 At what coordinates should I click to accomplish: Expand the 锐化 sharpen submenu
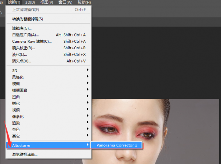pyautogui.click(x=16, y=103)
